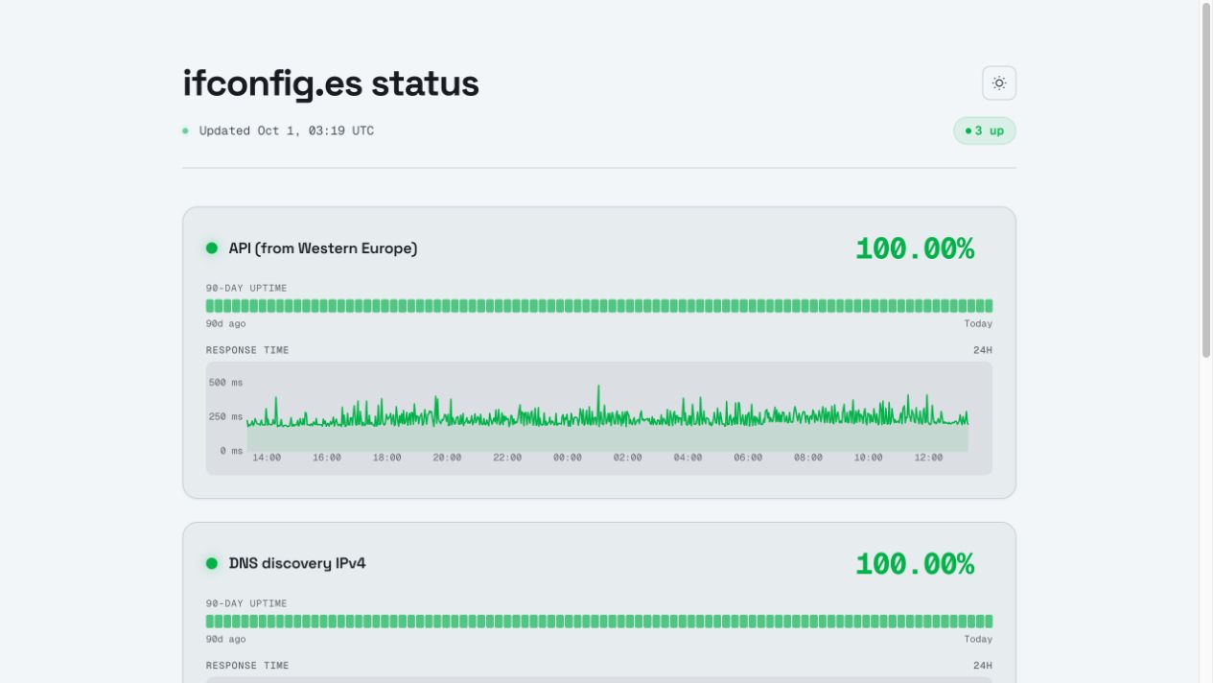Click the "ifconfig.es status" page heading
Screen dimensions: 1213x683
tap(331, 83)
